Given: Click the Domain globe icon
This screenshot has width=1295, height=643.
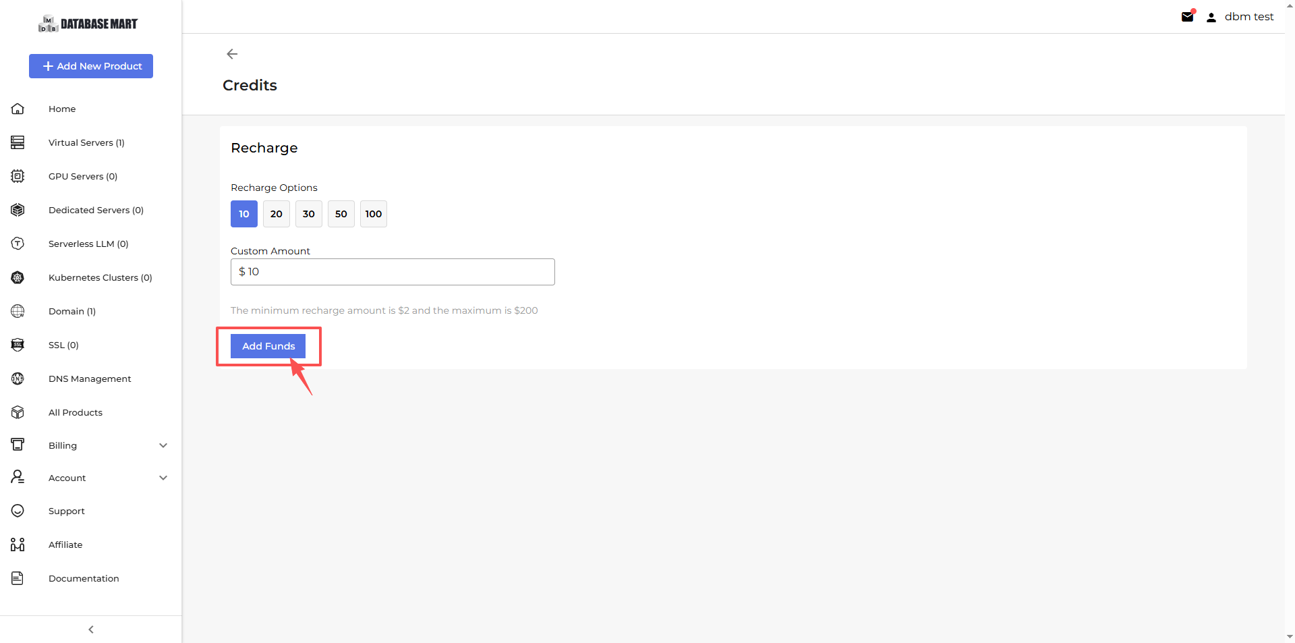Looking at the screenshot, I should pyautogui.click(x=18, y=311).
